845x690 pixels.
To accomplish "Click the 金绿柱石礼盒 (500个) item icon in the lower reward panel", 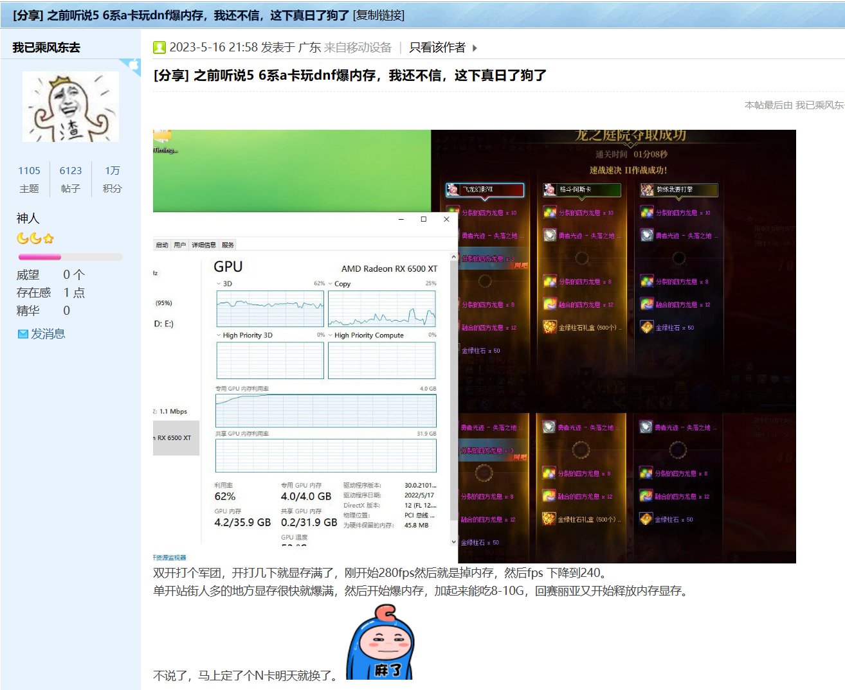I will [x=549, y=518].
